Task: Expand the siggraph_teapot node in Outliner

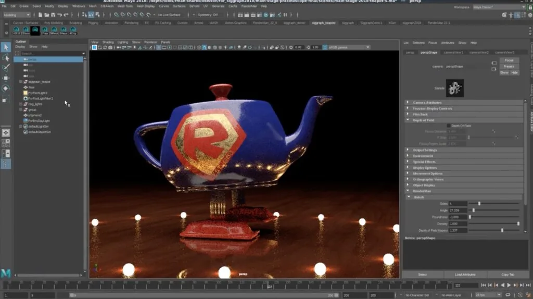Action: pyautogui.click(x=21, y=82)
